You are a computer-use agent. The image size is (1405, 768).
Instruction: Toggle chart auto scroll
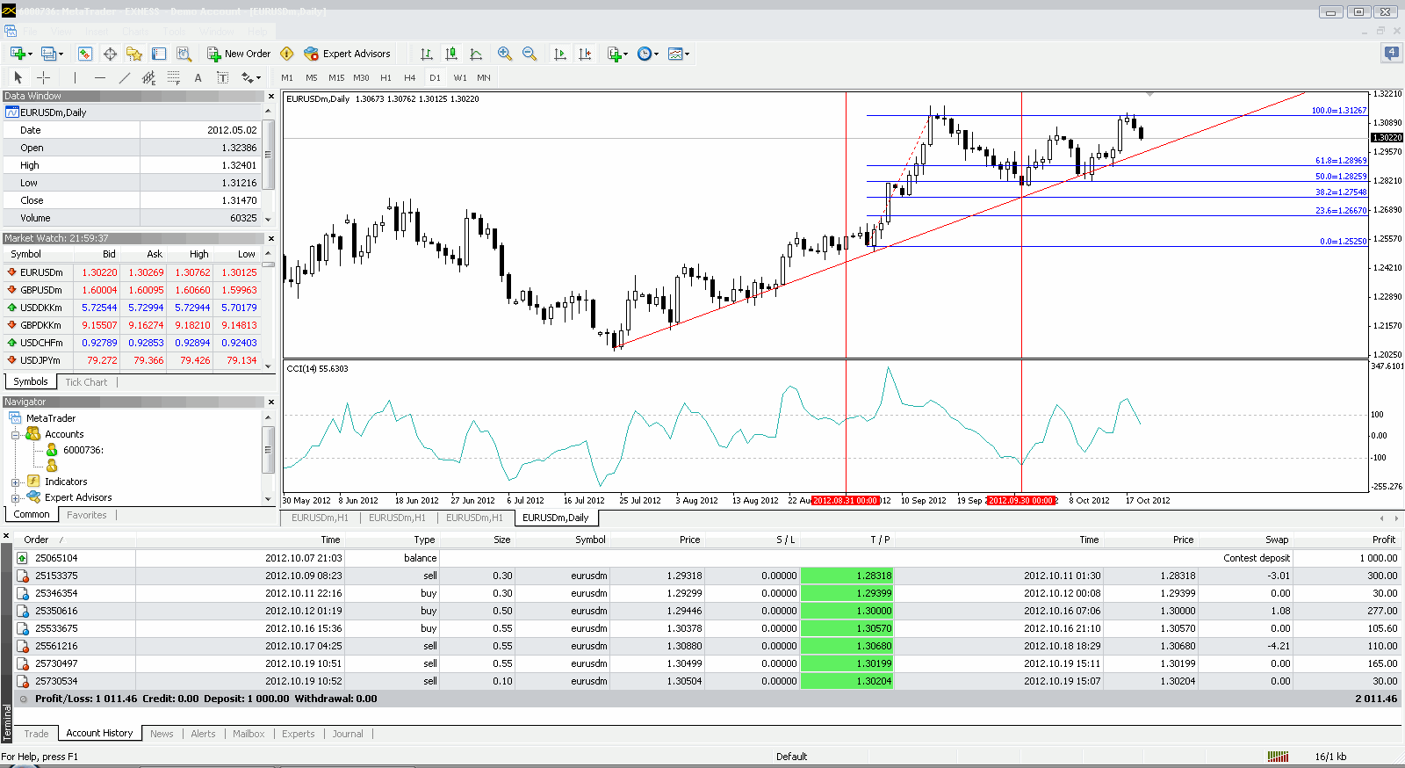pos(560,54)
